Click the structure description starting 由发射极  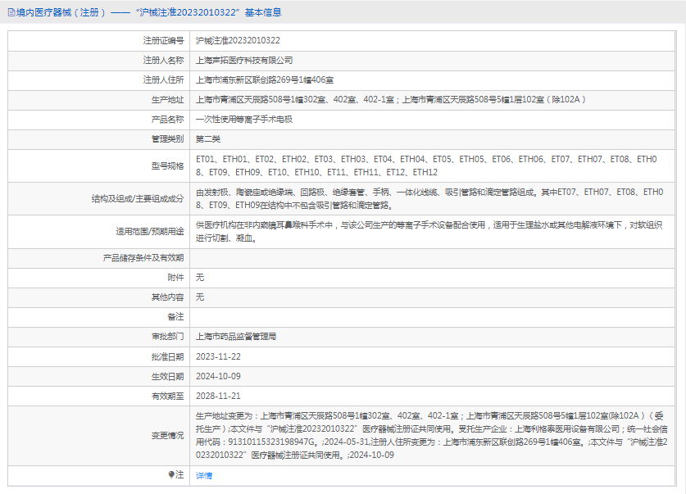429,199
